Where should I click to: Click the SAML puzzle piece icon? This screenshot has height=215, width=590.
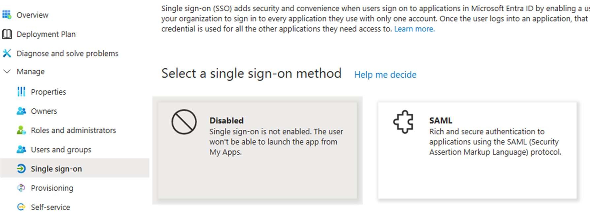pos(403,122)
